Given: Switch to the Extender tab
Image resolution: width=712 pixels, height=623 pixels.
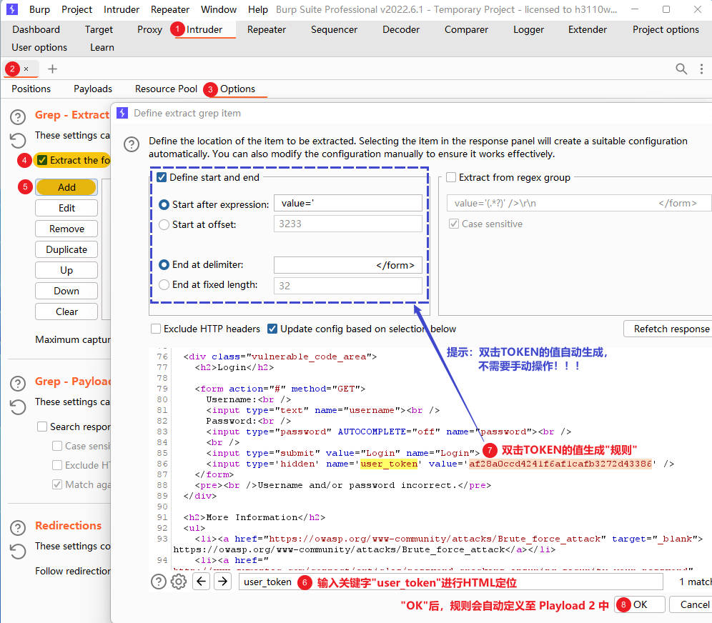Looking at the screenshot, I should tap(587, 29).
